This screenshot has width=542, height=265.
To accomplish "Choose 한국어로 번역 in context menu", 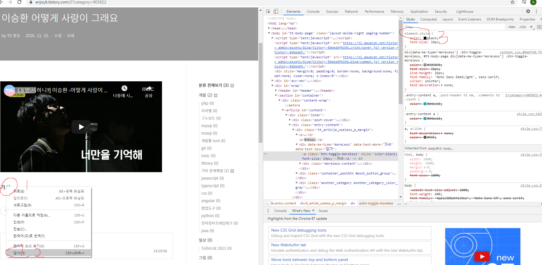I will point(49,236).
